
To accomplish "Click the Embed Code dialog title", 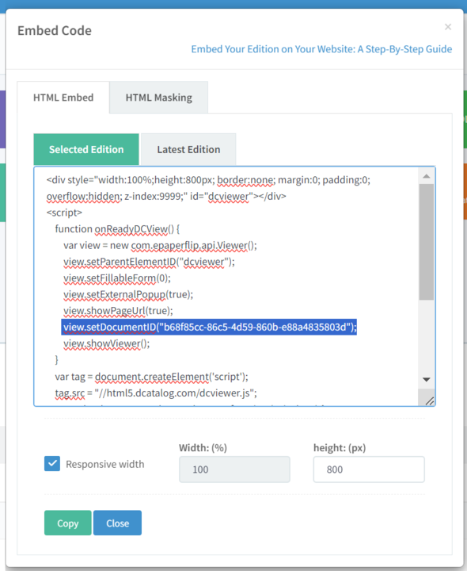I will coord(55,31).
